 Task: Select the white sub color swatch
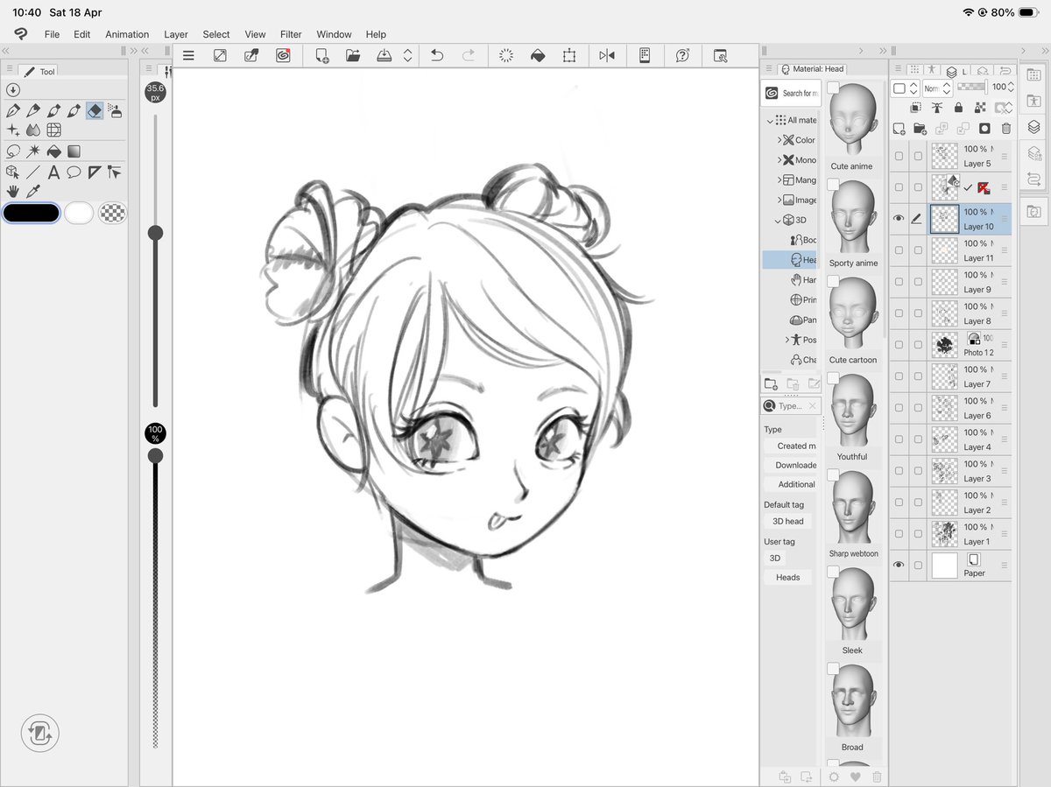79,213
